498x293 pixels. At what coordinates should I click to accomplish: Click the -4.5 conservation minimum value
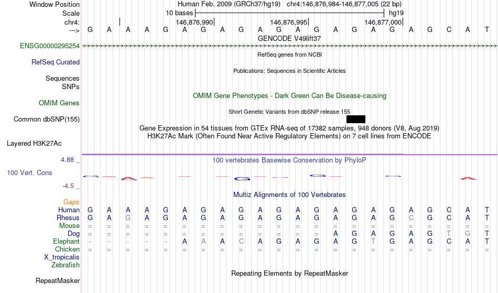(x=68, y=186)
